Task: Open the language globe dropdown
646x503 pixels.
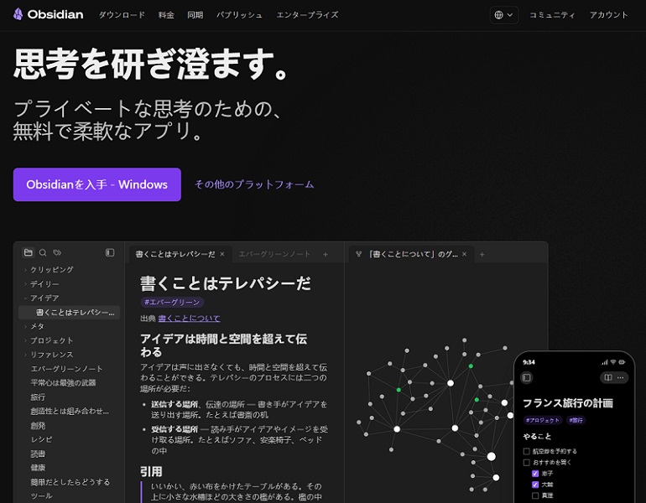Action: (x=503, y=15)
